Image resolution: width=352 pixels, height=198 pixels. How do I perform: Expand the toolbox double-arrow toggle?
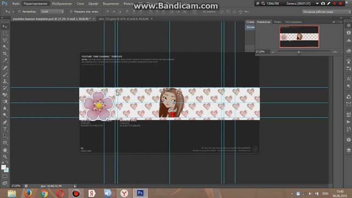(x=2, y=18)
